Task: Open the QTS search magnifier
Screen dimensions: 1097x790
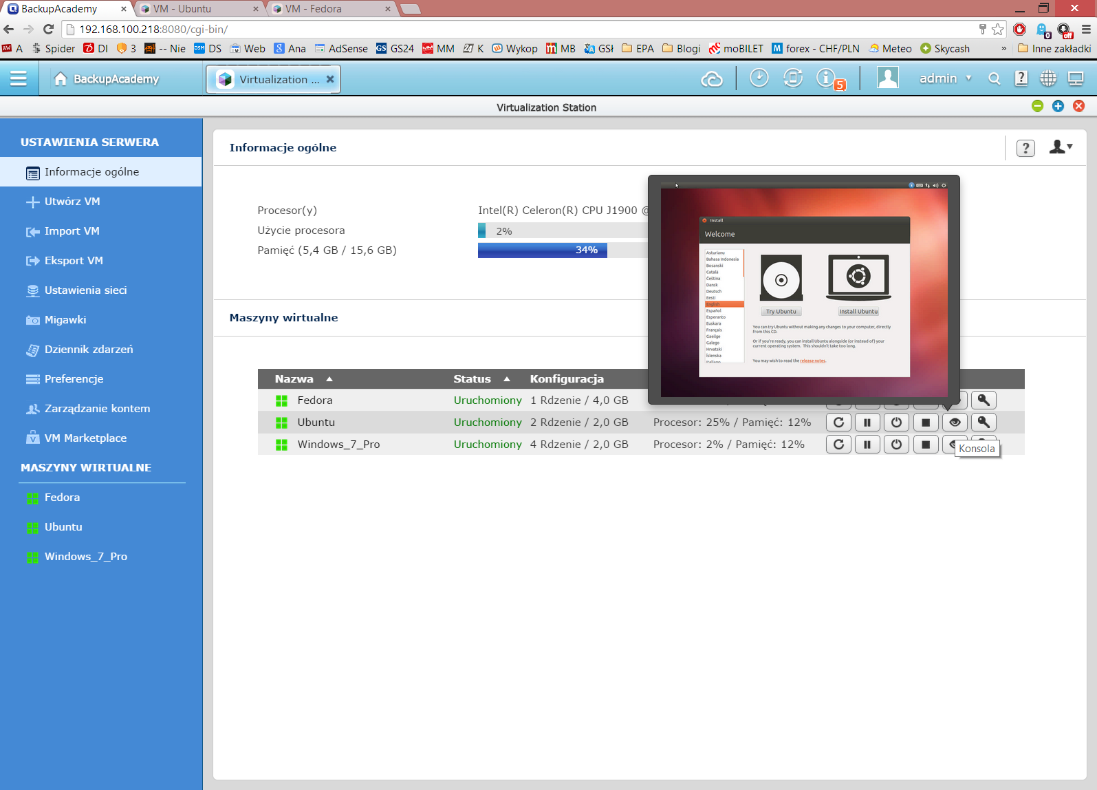Action: coord(995,79)
